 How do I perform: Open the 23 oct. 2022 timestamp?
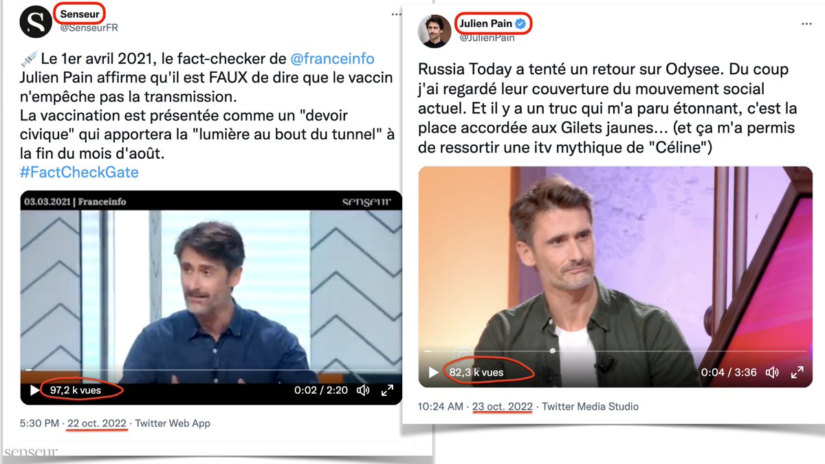[x=503, y=406]
